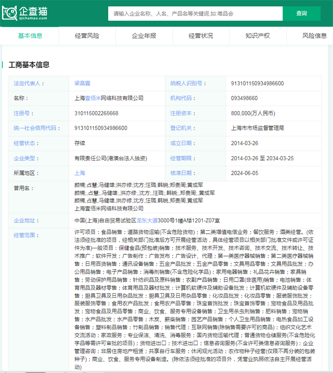Open the 经营风险 tab
333x373 pixels.
[x=87, y=36]
